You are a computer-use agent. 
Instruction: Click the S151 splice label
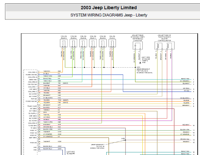(x=138, y=67)
